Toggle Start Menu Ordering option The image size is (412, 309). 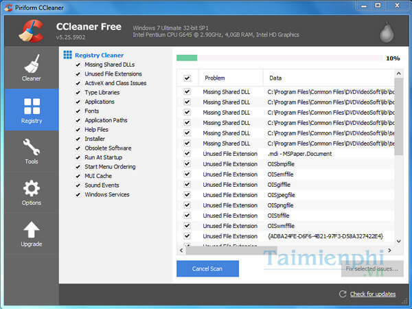pos(78,167)
